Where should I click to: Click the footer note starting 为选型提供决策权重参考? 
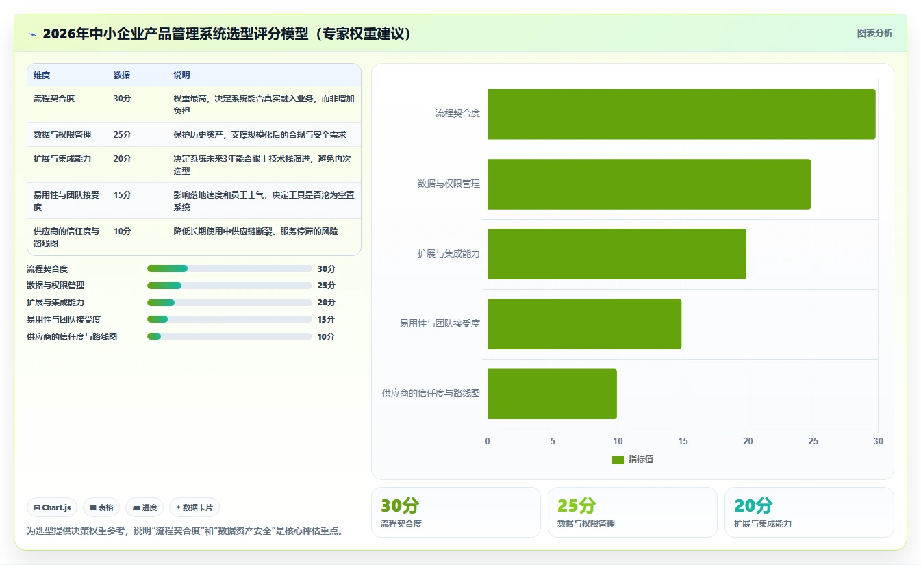pyautogui.click(x=185, y=531)
